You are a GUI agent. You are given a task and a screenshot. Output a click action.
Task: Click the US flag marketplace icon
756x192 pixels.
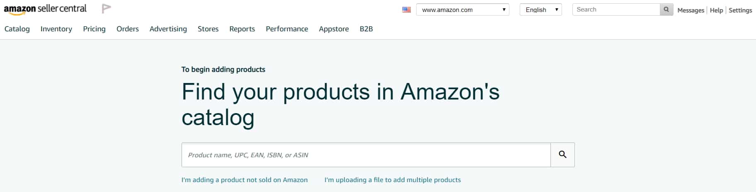pyautogui.click(x=407, y=9)
